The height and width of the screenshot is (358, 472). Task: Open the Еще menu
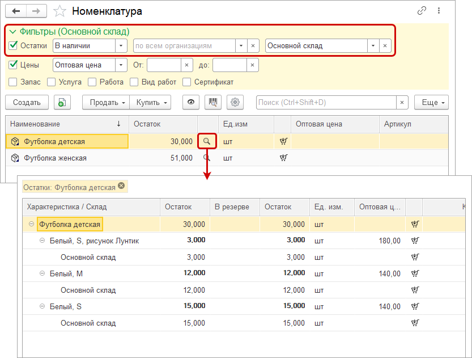coord(431,103)
